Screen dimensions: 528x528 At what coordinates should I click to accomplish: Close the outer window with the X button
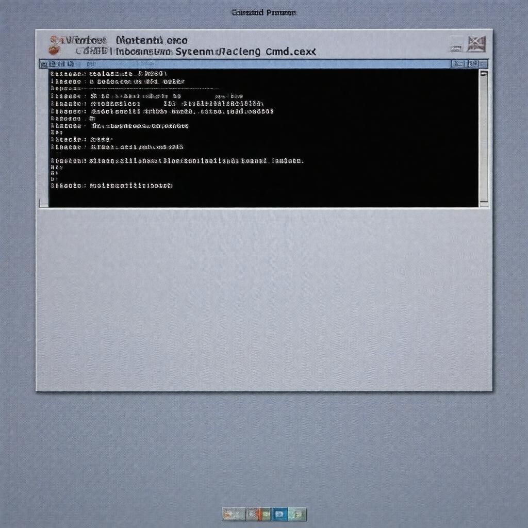point(476,44)
